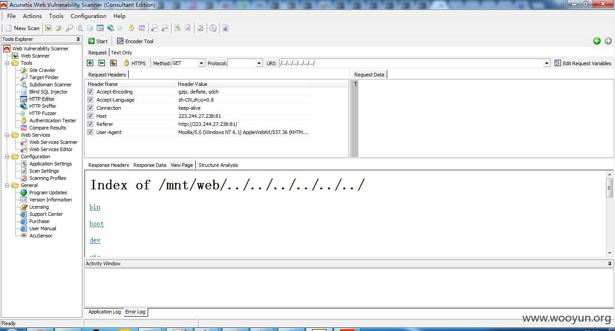Open the Encoder Tool
Image resolution: width=615 pixels, height=331 pixels.
point(135,41)
